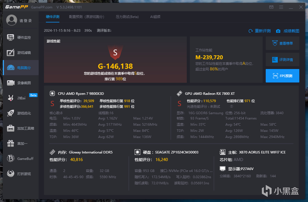Screen dimensions: 308x202
Task: Click the M-239,720 workstation score
Action: (x=209, y=57)
